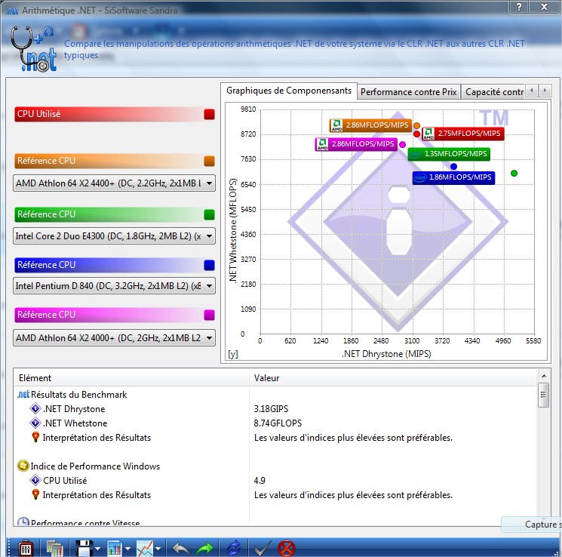Click the green 1.35MFLOPS/MIPS chart label
This screenshot has width=562, height=557.
449,154
